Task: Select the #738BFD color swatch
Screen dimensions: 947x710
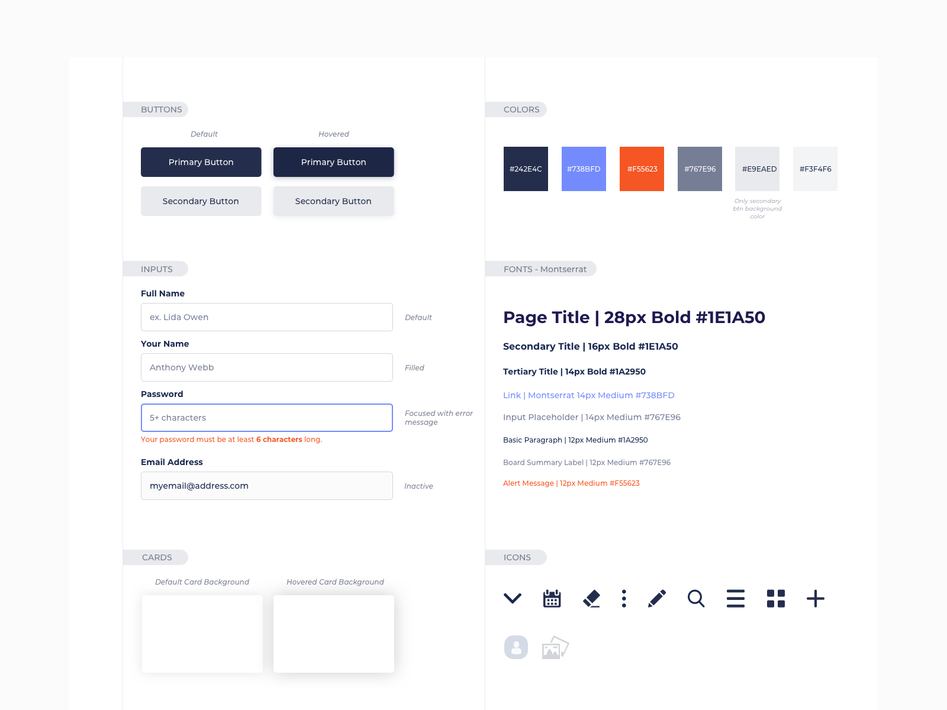Action: coord(584,169)
